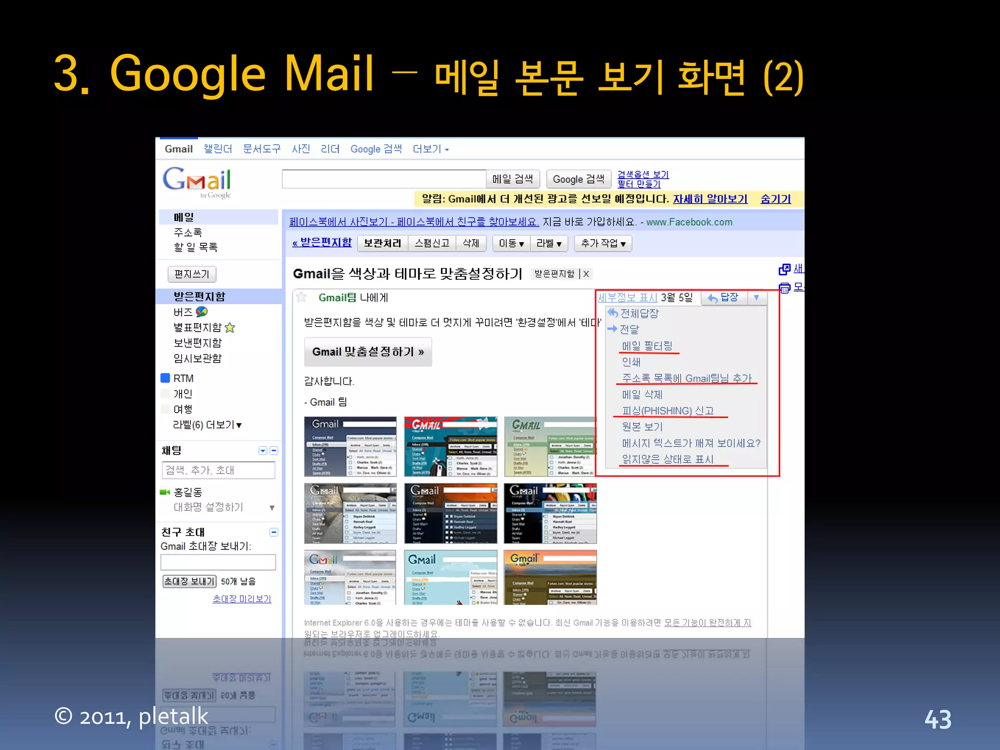
Task: Click the 보관처리 button
Action: point(382,243)
